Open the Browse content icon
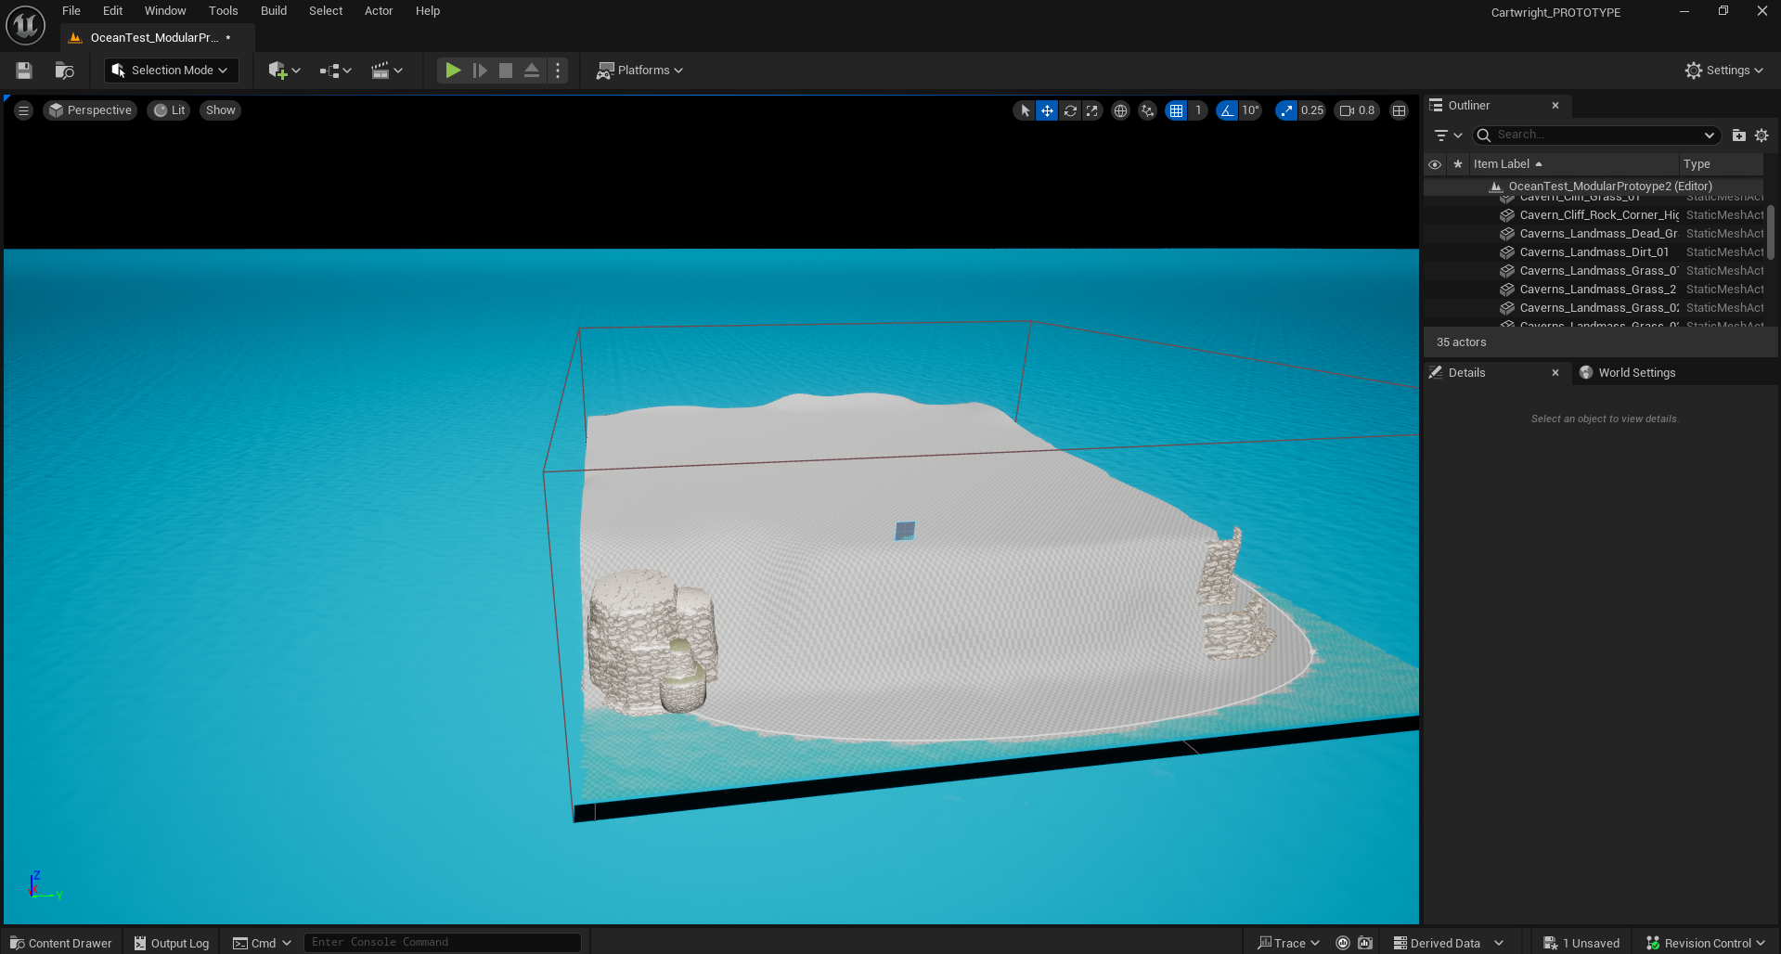Viewport: 1781px width, 954px height. tap(64, 71)
